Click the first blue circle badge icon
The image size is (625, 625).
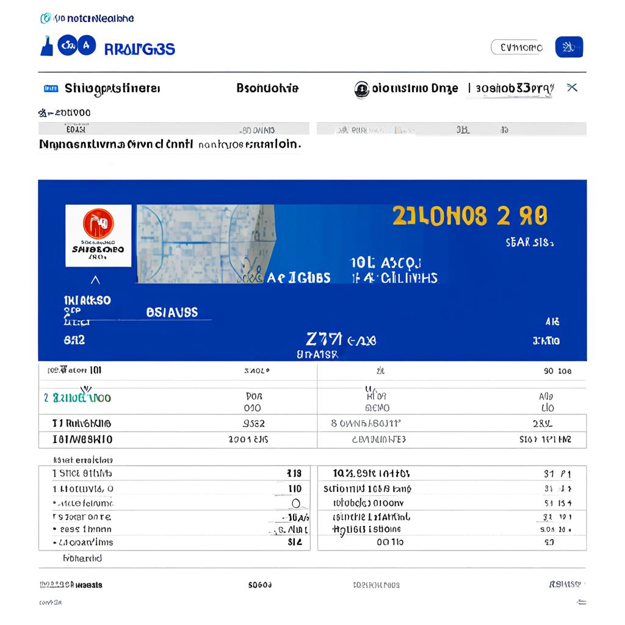point(67,45)
